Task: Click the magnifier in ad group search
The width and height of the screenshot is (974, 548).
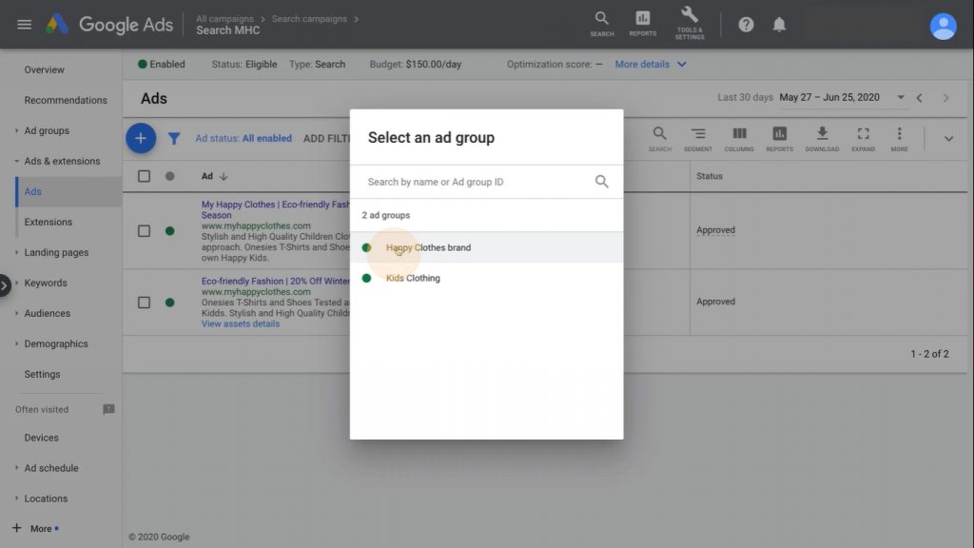Action: 601,182
